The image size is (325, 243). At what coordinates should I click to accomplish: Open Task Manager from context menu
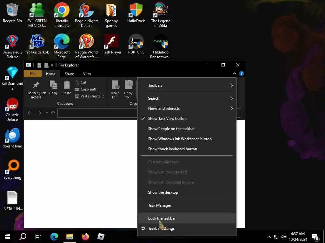[187, 205]
